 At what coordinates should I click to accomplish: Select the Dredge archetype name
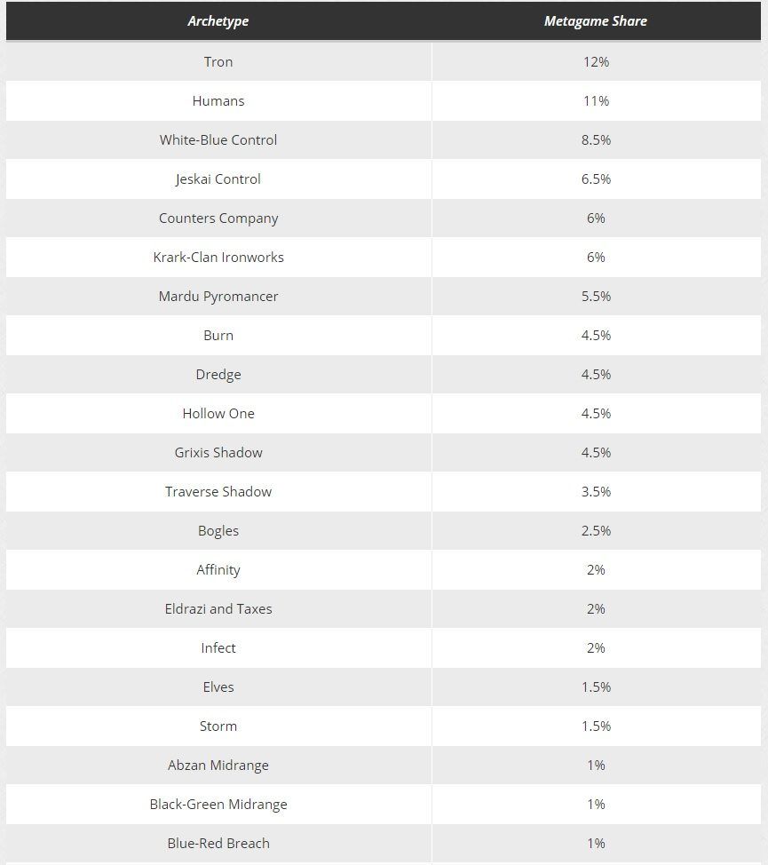coord(218,375)
